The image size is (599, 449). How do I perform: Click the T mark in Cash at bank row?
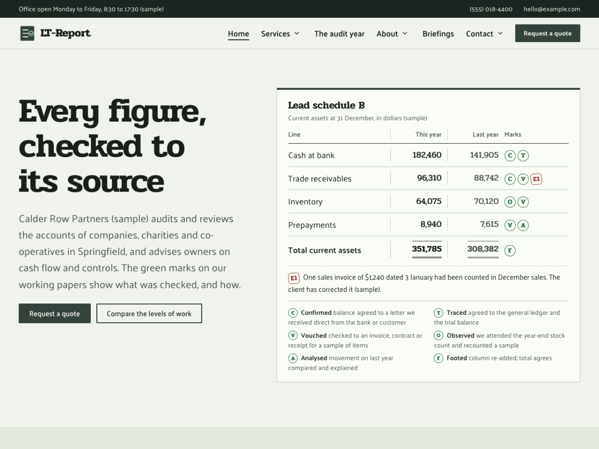click(523, 156)
